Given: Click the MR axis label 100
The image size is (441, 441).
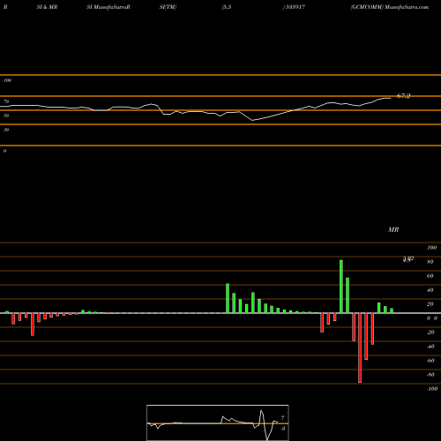Looking at the screenshot, I should click(431, 248).
